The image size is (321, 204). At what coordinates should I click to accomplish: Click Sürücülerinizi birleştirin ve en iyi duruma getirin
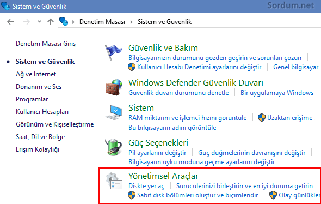[244, 186]
